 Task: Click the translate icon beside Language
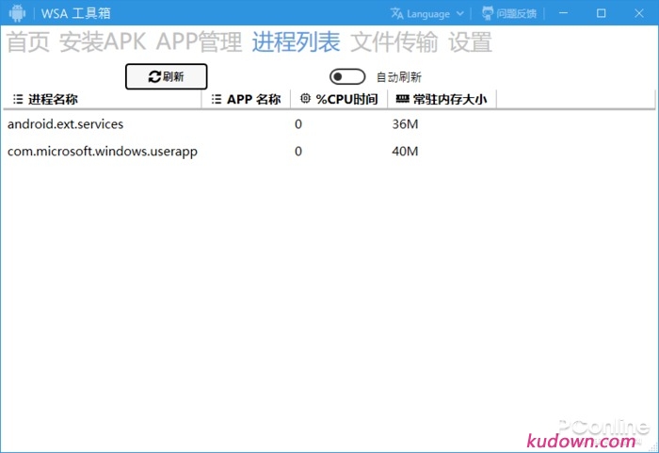[x=396, y=13]
